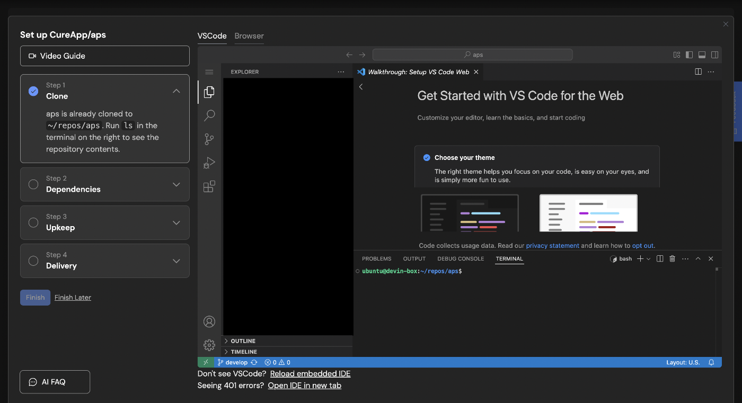Choose Finish Later
This screenshot has width=742, height=403.
(73, 298)
